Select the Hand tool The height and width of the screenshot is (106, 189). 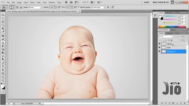[x=3, y=77]
